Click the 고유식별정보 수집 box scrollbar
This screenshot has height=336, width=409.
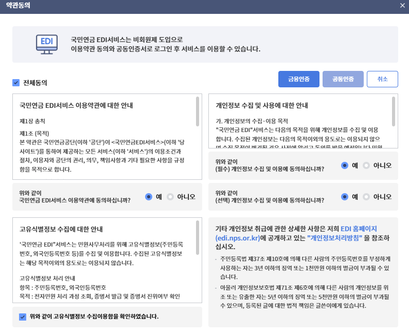click(x=198, y=237)
